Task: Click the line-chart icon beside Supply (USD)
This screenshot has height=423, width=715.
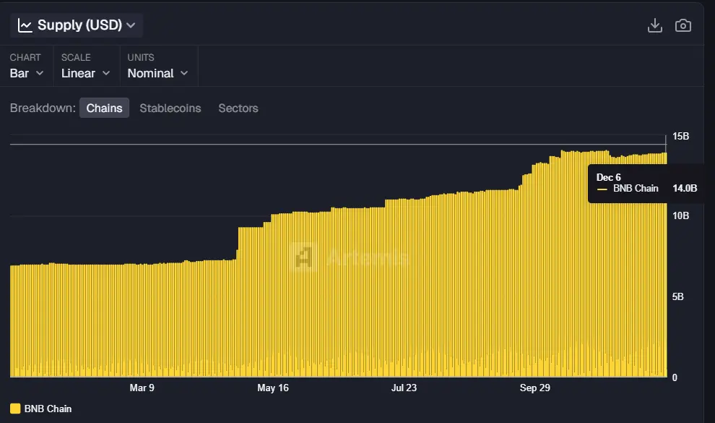Action: [x=25, y=24]
